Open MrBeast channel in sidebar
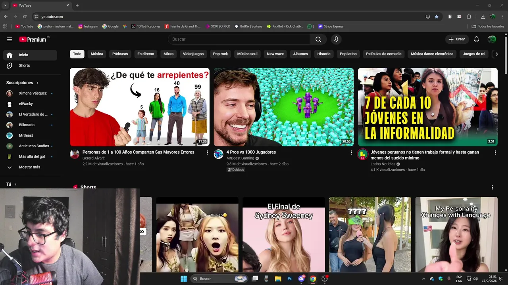This screenshot has width=508, height=285. 30,135
